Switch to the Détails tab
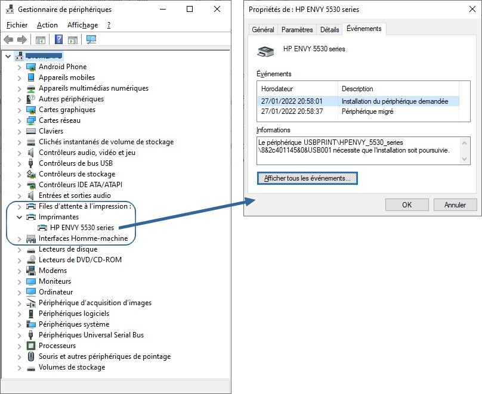This screenshot has height=394, width=482. pos(329,29)
